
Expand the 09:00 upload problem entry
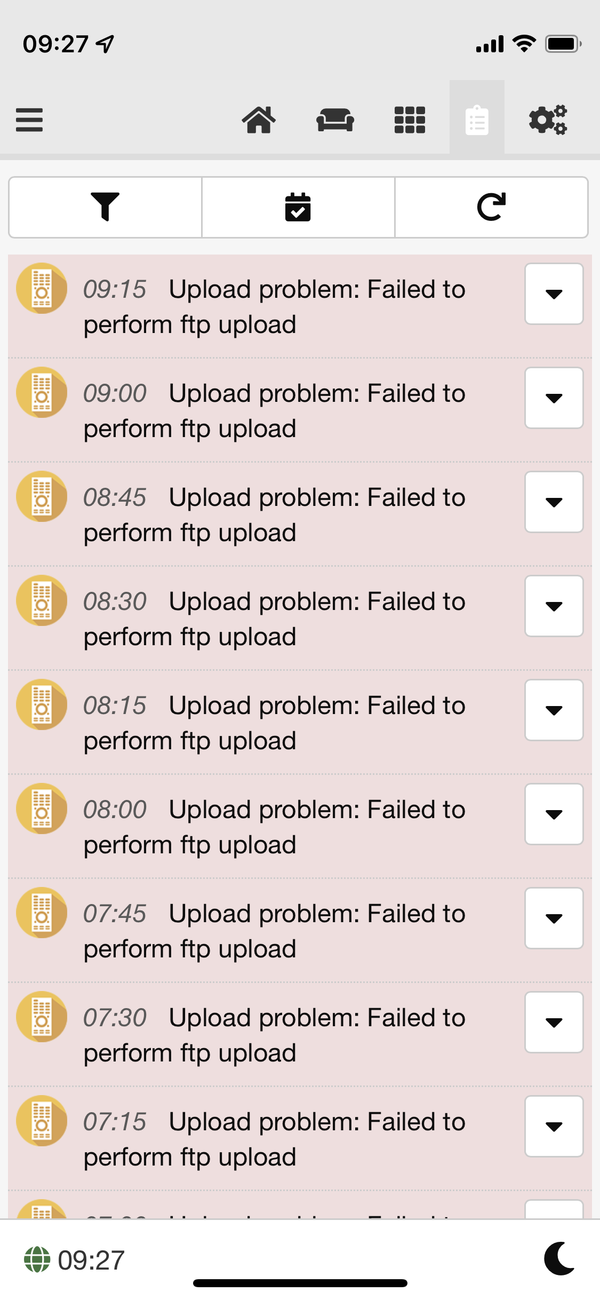click(x=554, y=398)
